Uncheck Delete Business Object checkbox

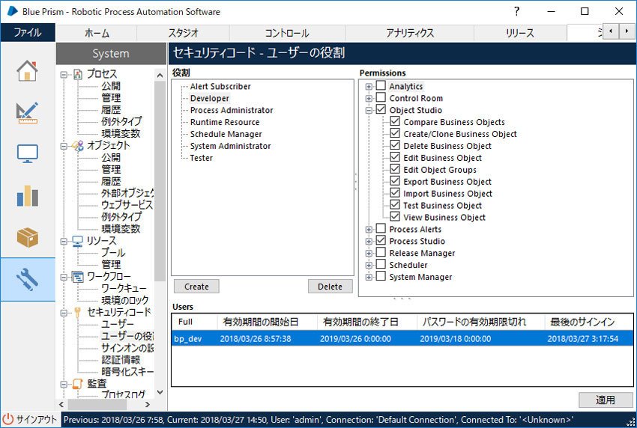tap(395, 145)
